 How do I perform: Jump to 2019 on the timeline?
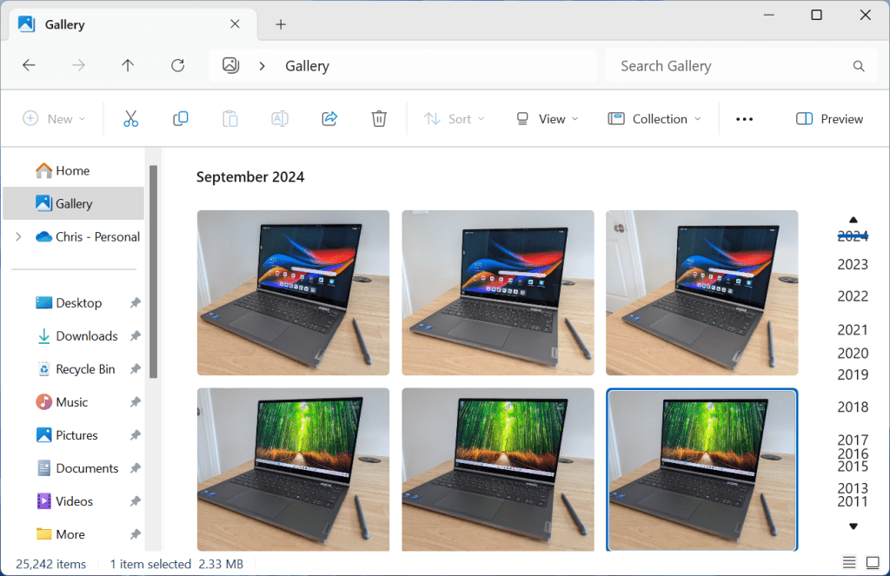click(x=853, y=374)
